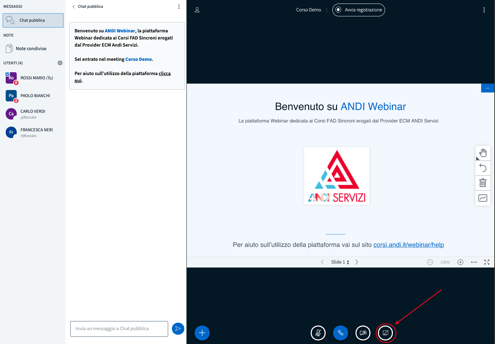Viewport: 495px width, 344px height.
Task: Toggle the user list panel icon
Action: tap(197, 10)
